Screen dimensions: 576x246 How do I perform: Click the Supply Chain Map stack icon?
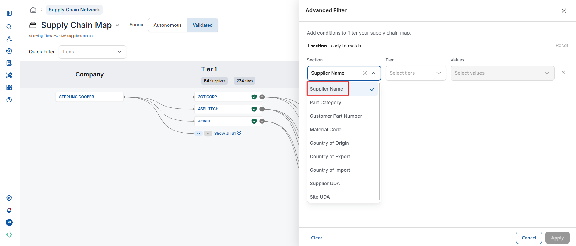tap(33, 25)
